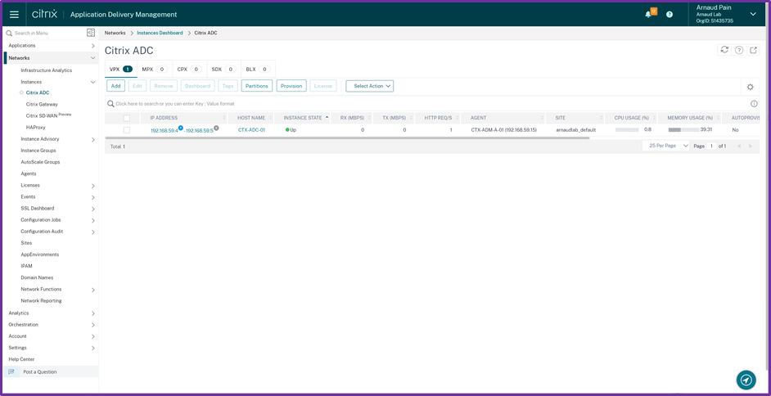Open the Select Action dropdown
Viewport: 771px width, 396px height.
pos(370,86)
